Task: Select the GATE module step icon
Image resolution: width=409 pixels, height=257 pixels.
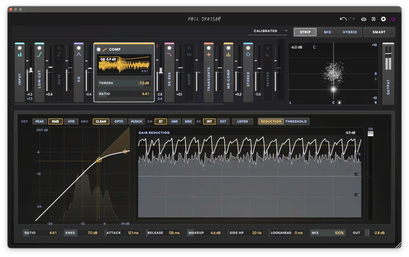Action: [x=59, y=54]
